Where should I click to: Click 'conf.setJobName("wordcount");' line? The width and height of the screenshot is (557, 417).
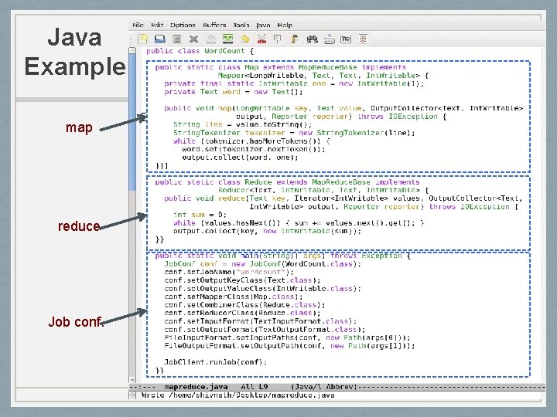point(229,272)
